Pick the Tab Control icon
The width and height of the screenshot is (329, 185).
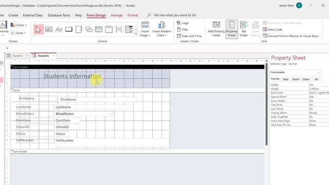[x=79, y=29]
